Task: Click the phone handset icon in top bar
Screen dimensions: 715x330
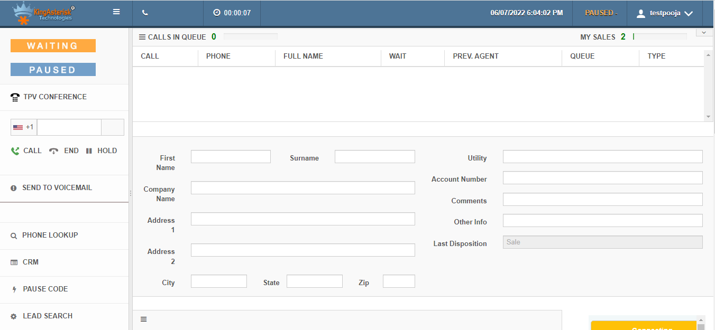Action: (x=145, y=13)
